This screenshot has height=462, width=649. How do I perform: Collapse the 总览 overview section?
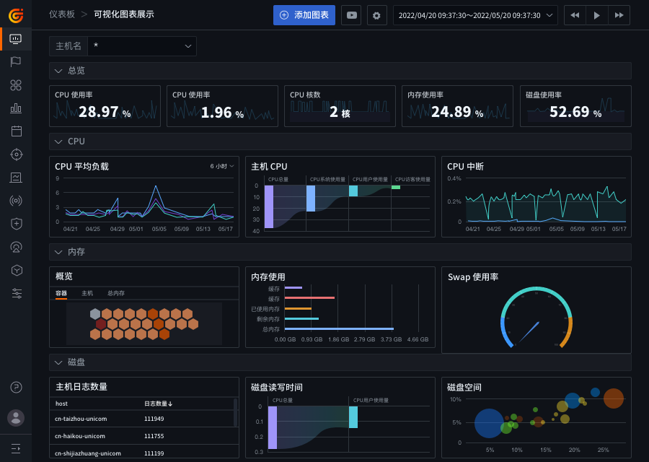point(58,71)
